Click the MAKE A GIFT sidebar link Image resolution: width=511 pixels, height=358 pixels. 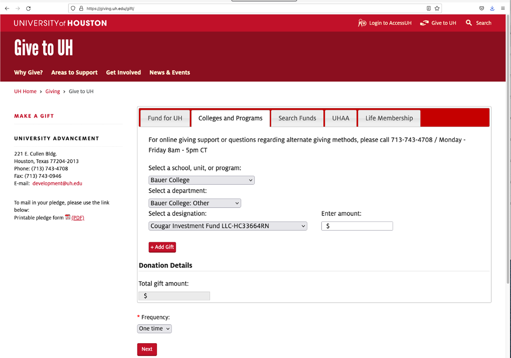34,116
